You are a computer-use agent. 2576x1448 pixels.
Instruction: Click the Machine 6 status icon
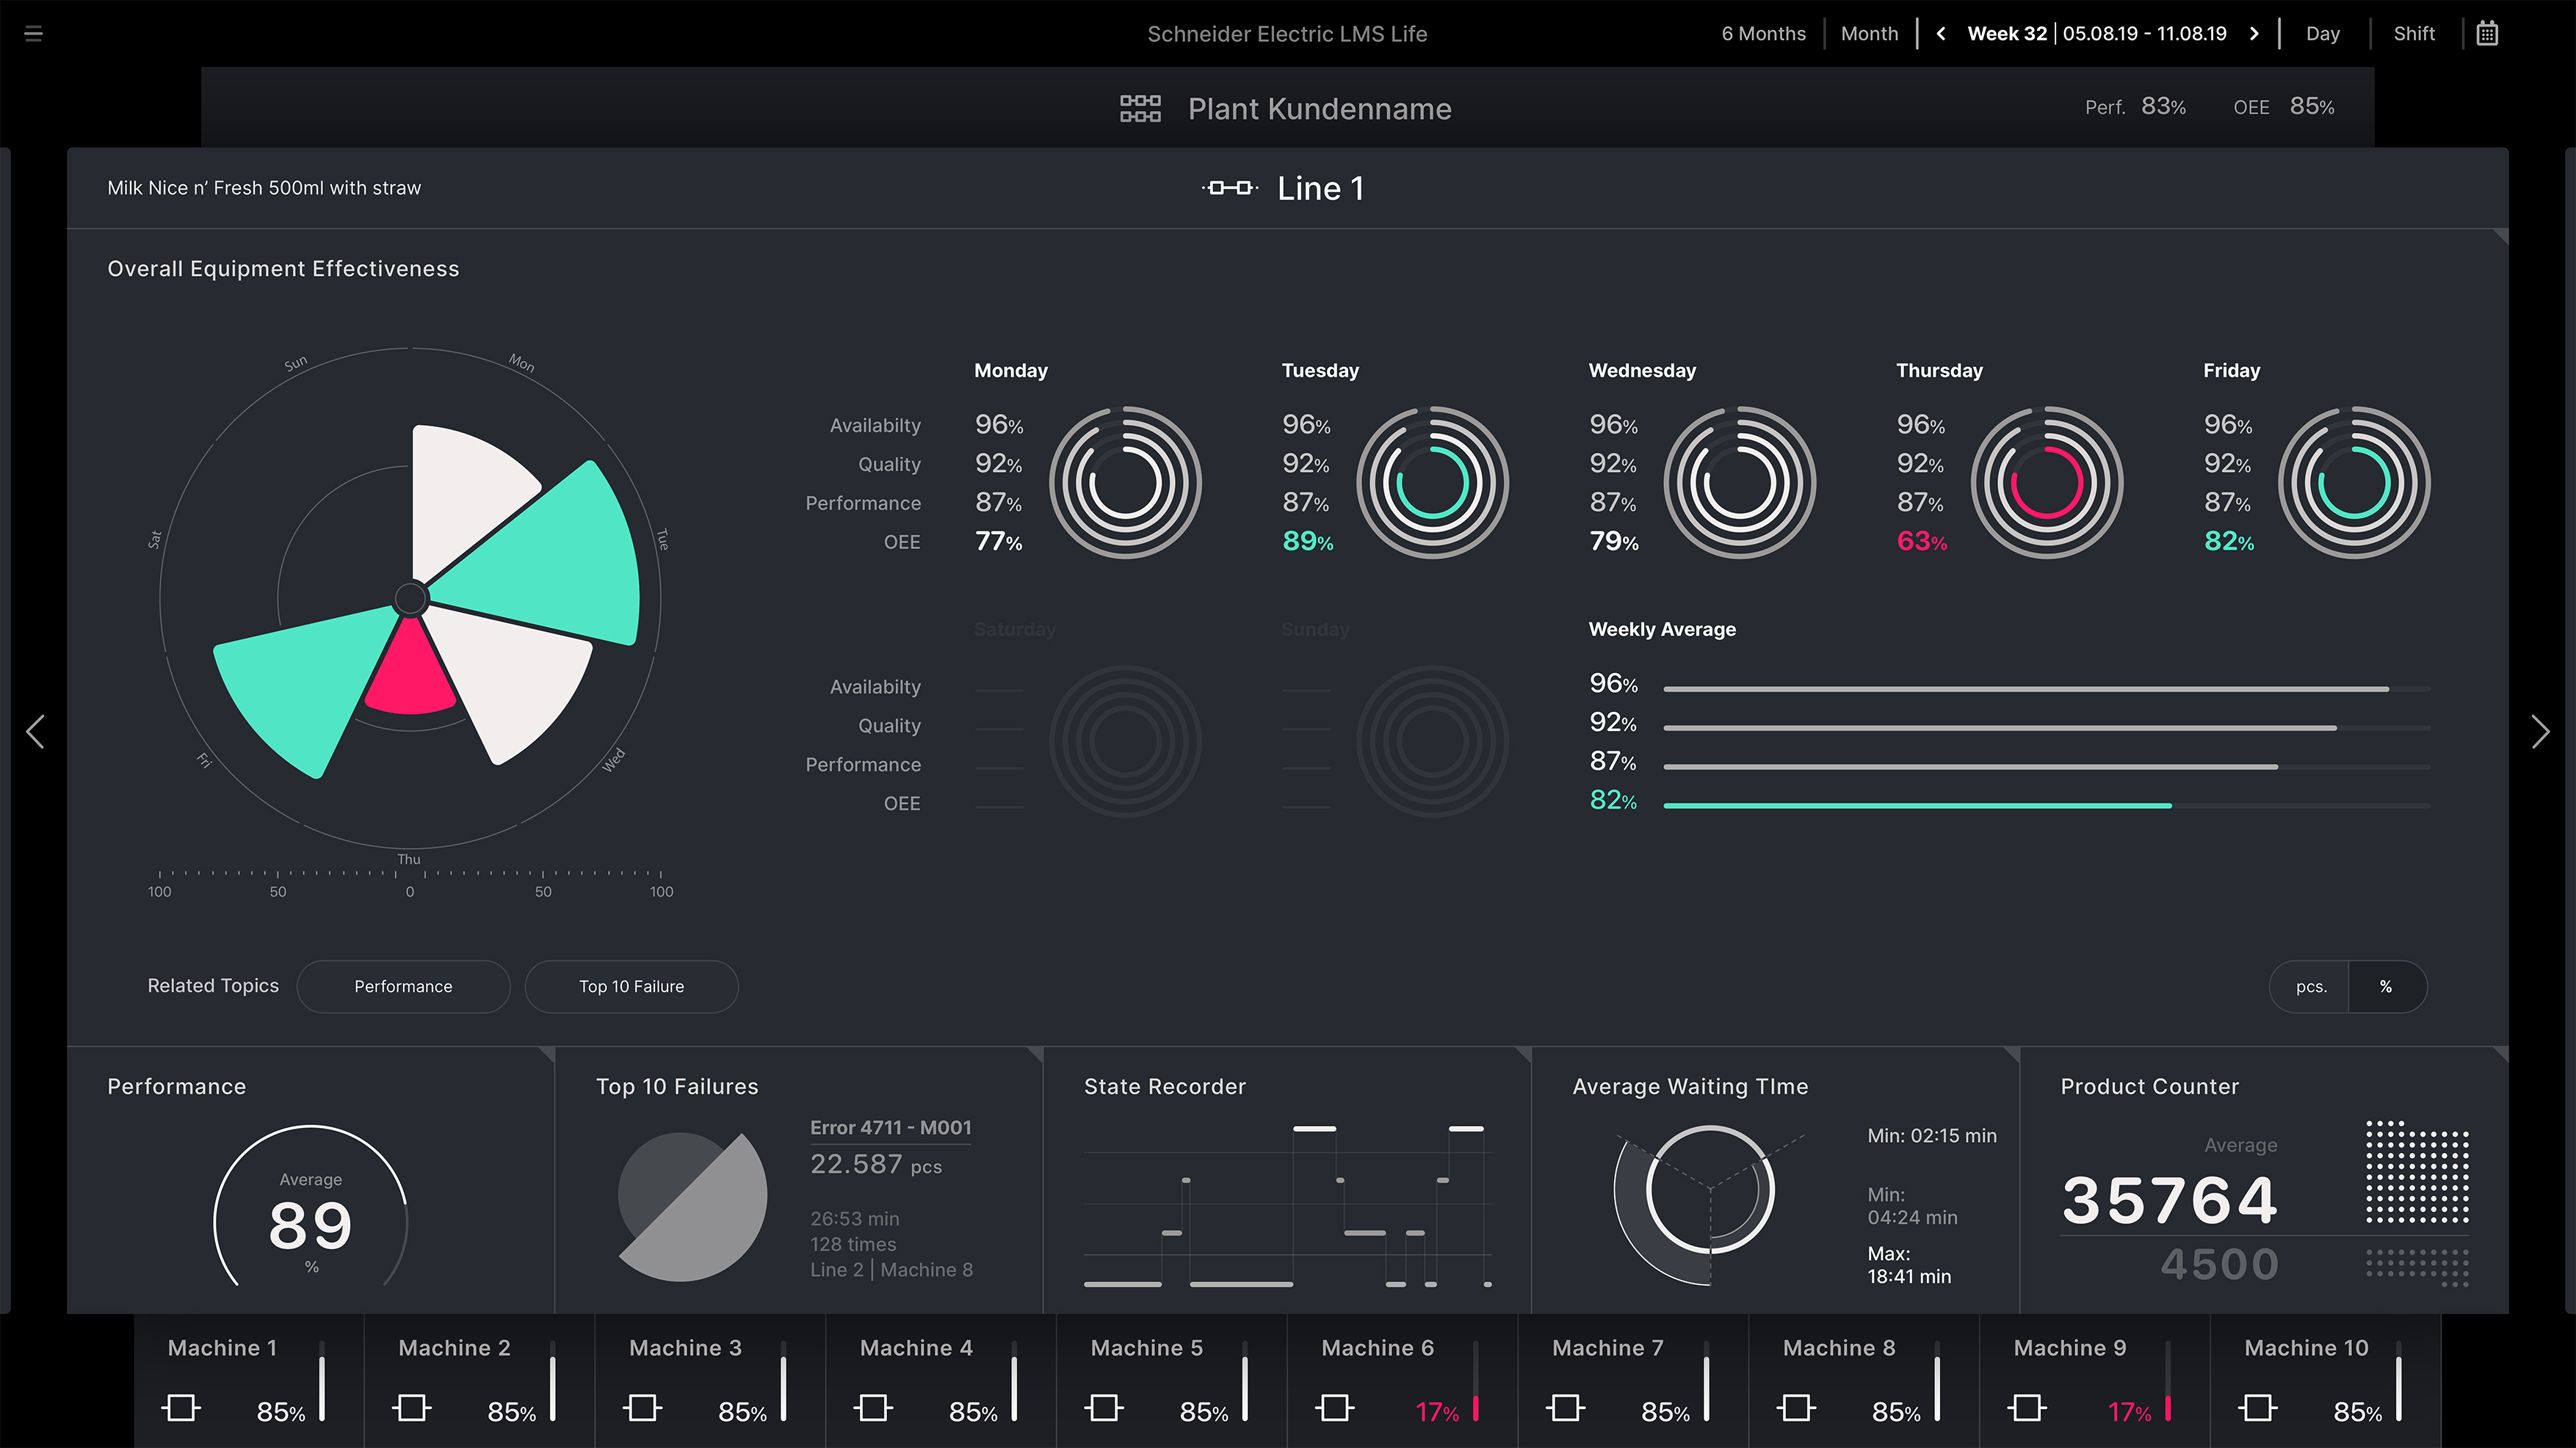click(1336, 1408)
